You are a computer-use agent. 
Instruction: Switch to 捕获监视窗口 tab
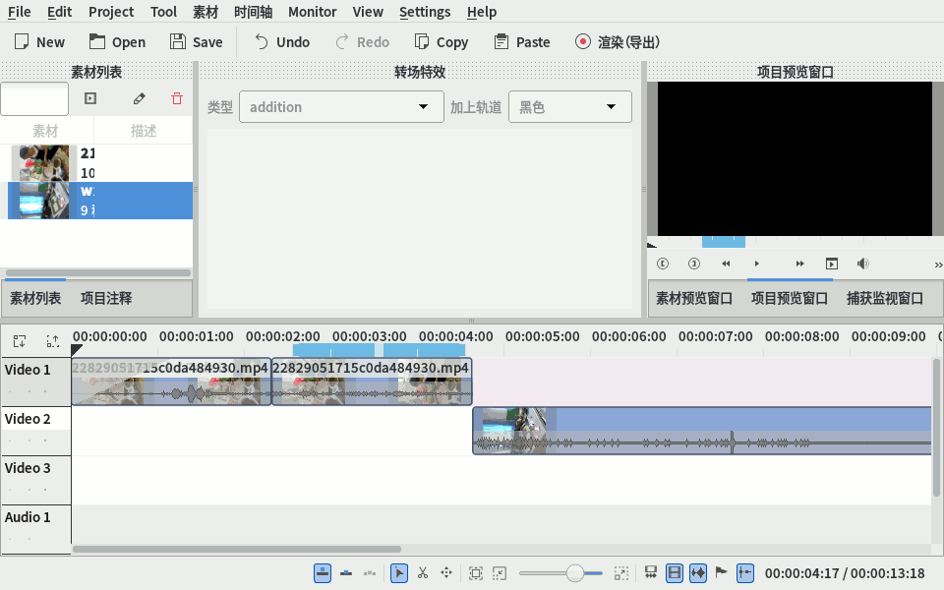pyautogui.click(x=884, y=298)
